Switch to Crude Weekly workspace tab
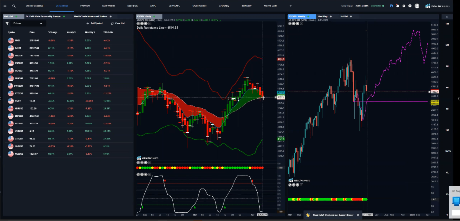Image resolution: width=460 pixels, height=221 pixels. click(x=200, y=6)
